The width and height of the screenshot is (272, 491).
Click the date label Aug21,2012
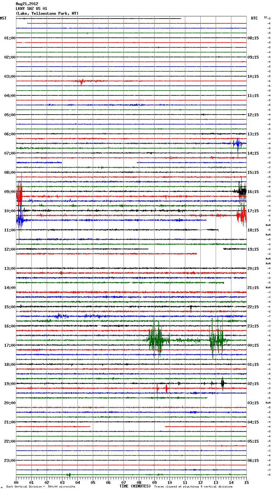27,4
